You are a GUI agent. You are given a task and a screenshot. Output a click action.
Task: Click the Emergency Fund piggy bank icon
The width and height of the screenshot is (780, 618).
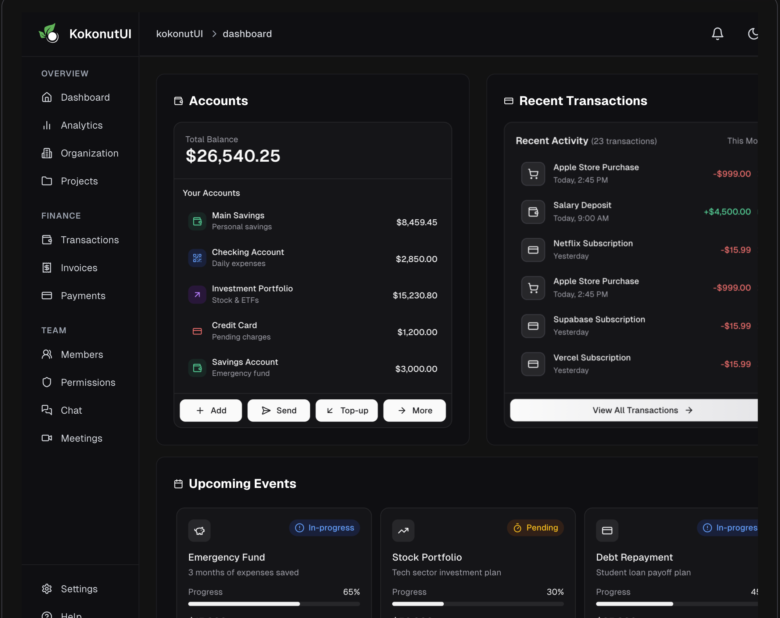coord(199,530)
